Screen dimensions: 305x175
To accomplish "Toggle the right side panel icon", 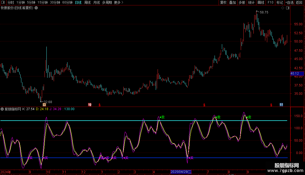I will coord(288,8).
